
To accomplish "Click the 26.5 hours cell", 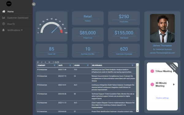I will (x=75, y=85).
